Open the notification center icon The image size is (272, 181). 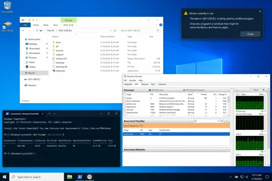(267, 177)
